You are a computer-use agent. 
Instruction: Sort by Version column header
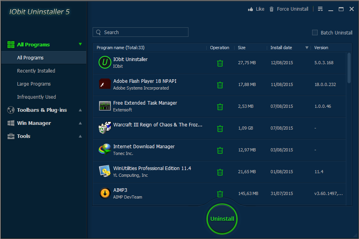tap(321, 48)
